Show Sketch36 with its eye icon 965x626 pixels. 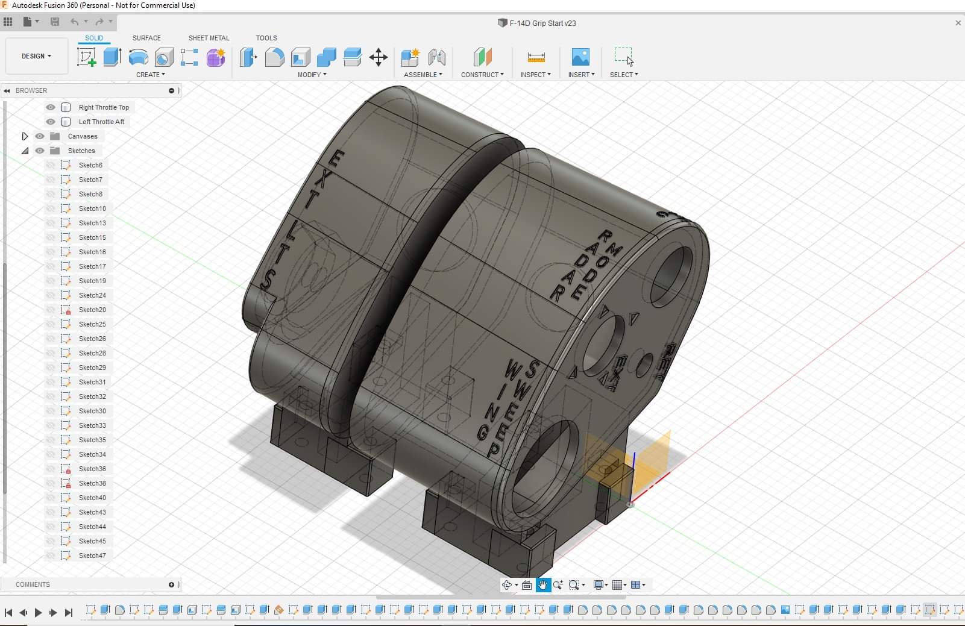51,469
